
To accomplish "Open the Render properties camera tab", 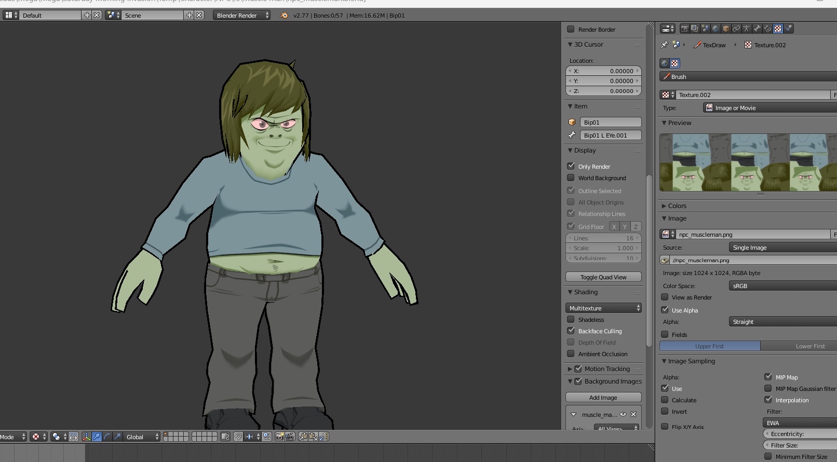I will click(x=685, y=29).
